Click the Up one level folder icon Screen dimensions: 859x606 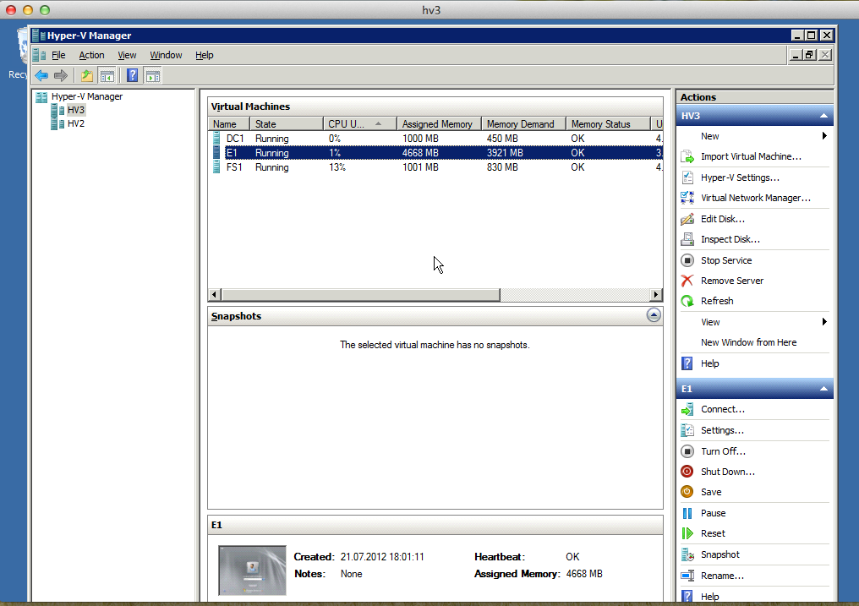[86, 75]
